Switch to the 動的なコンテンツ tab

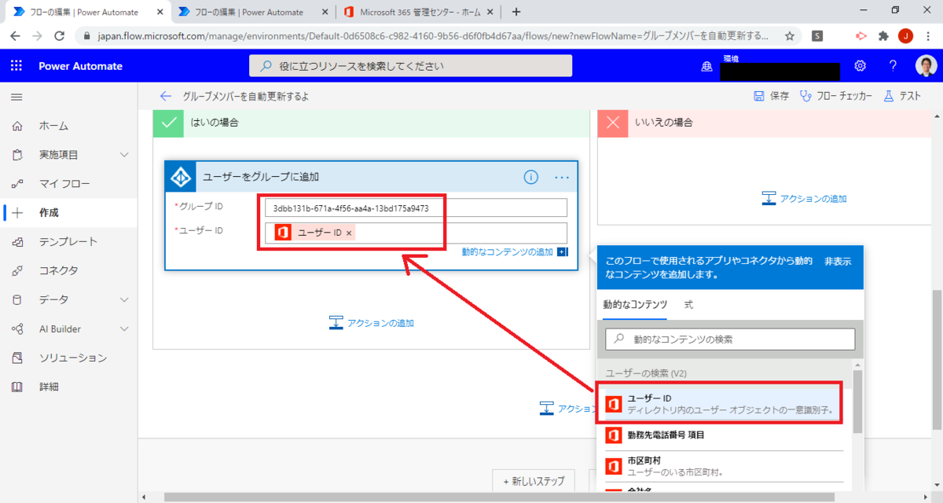635,304
